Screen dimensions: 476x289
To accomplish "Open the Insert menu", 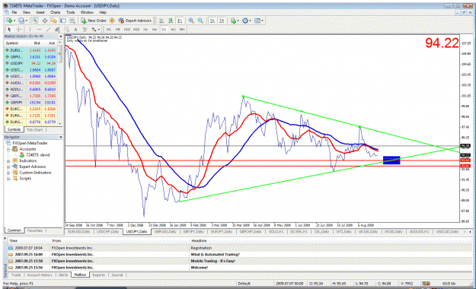I will click(40, 12).
